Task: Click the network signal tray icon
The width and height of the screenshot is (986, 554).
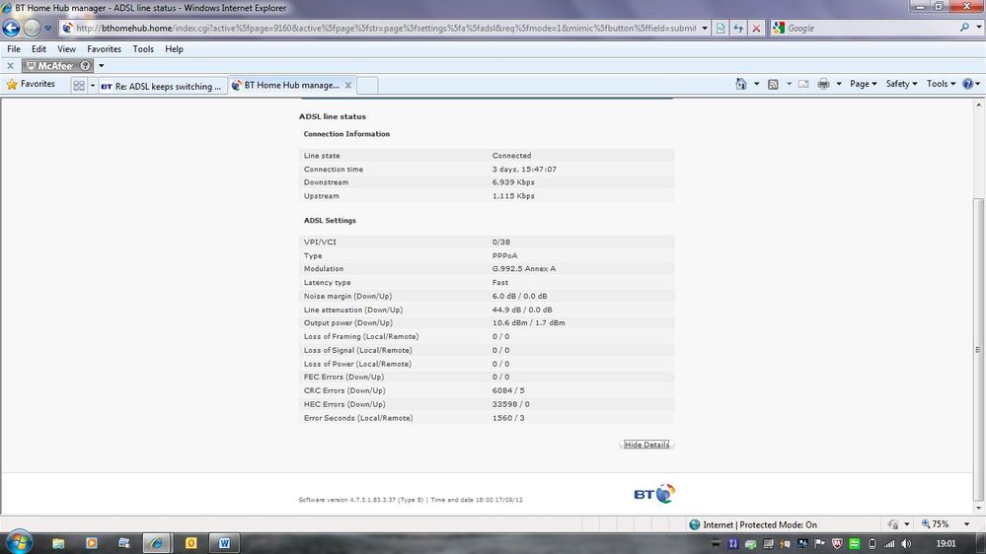Action: [x=889, y=544]
